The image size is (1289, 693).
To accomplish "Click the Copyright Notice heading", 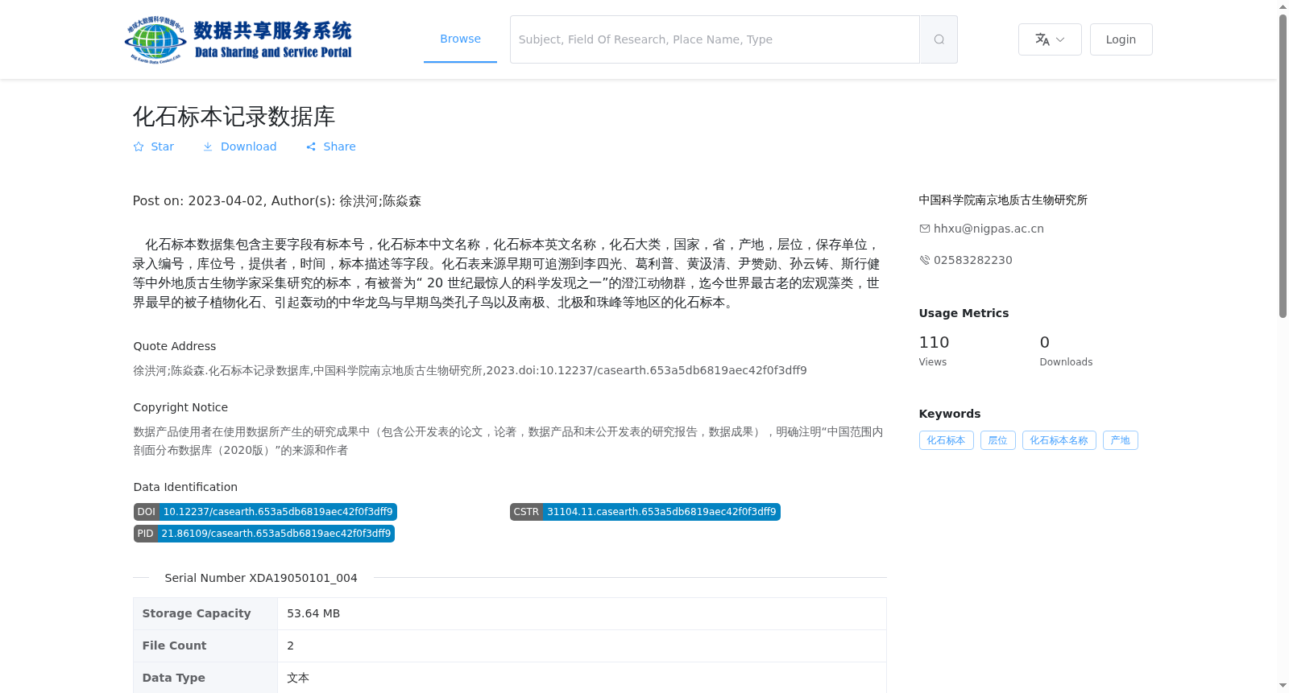I will [180, 407].
